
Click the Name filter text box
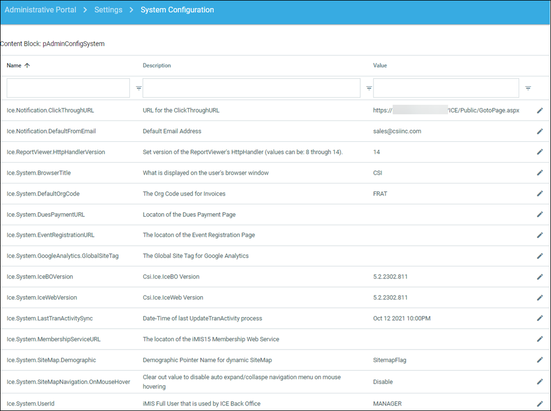pyautogui.click(x=68, y=88)
